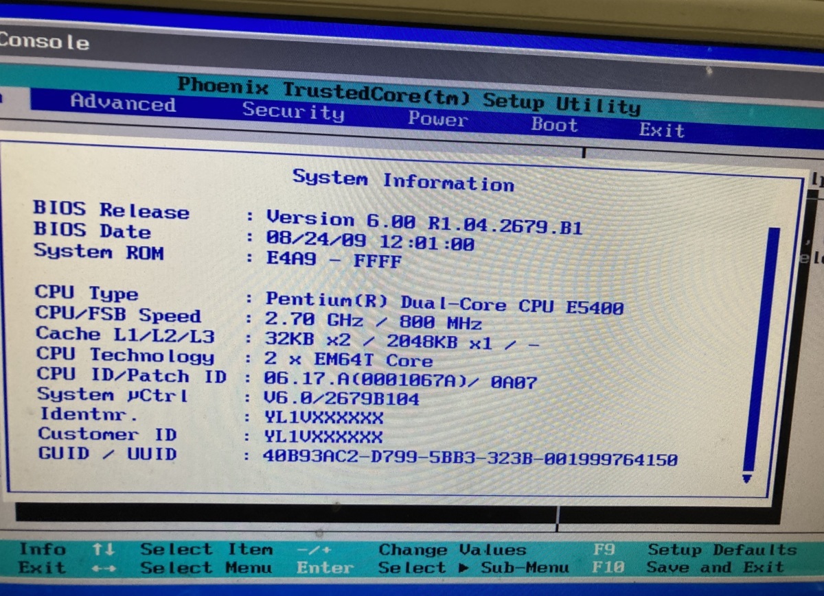Click the Select Menu footer hint
Viewport: 824px width, 596px height.
click(206, 568)
